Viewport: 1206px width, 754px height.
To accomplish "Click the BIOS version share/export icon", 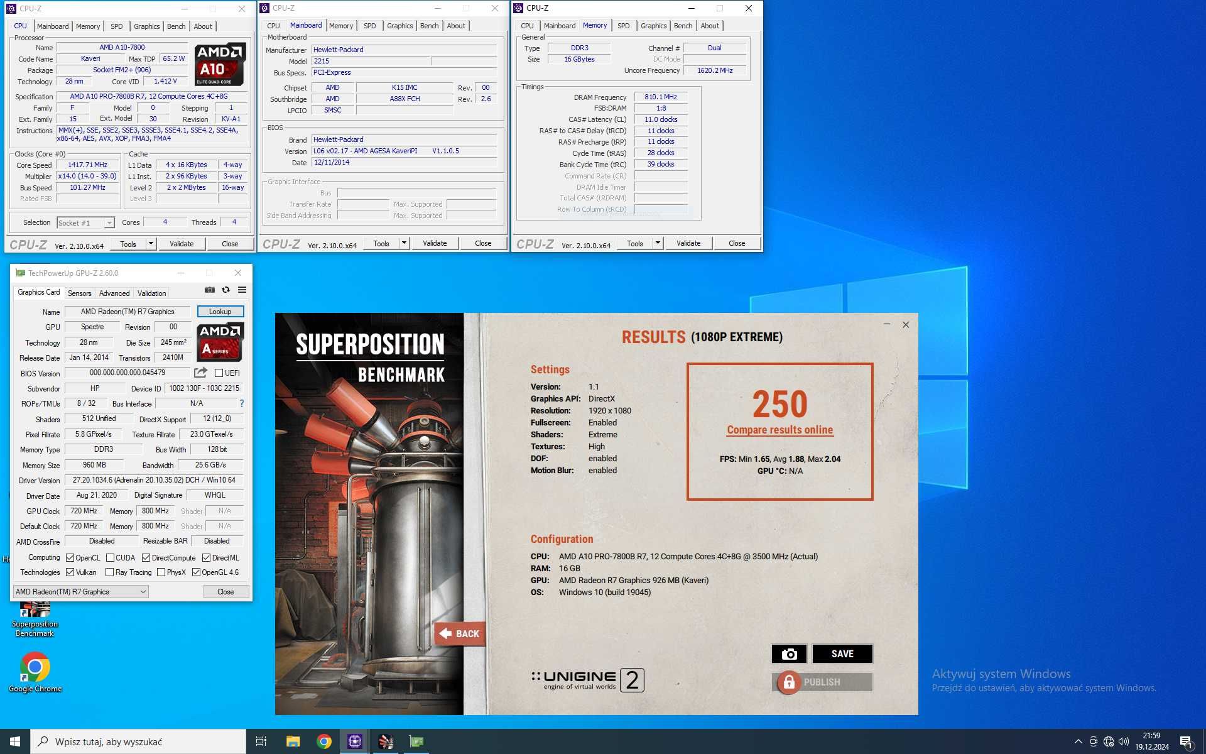I will click(200, 373).
